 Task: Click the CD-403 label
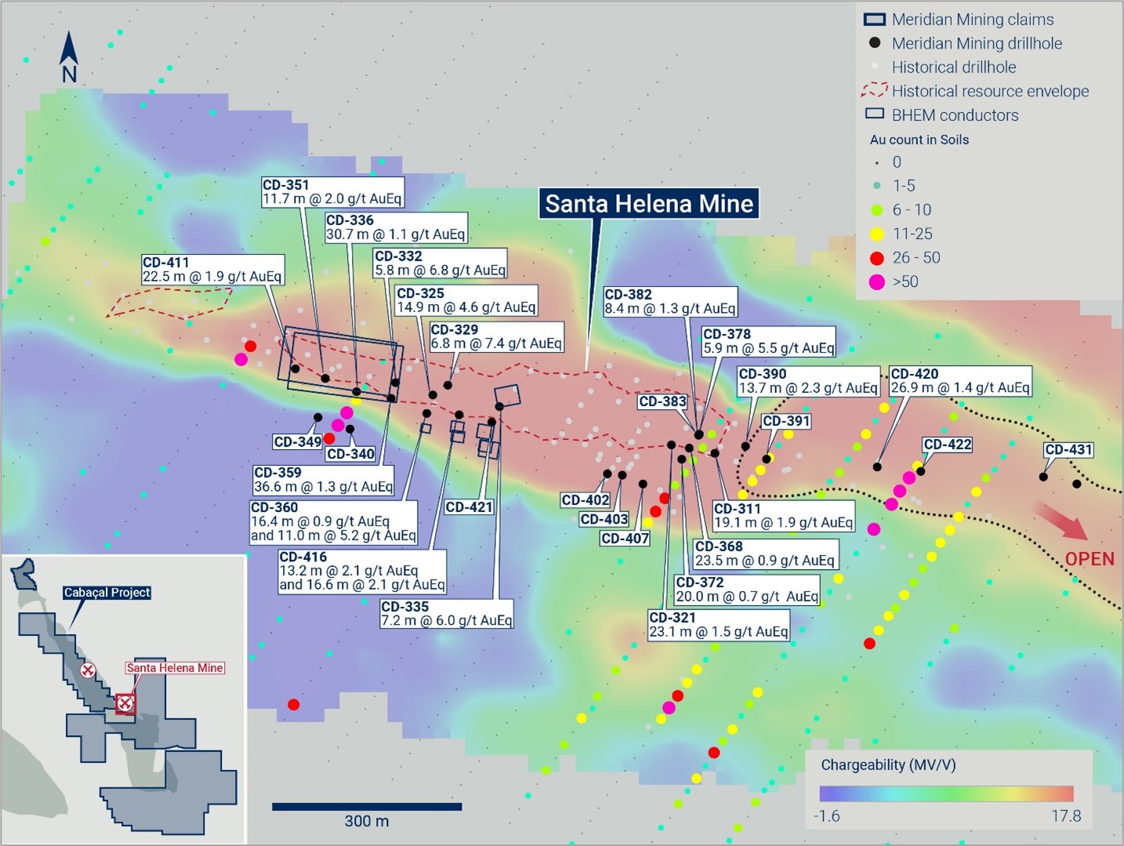[x=604, y=519]
